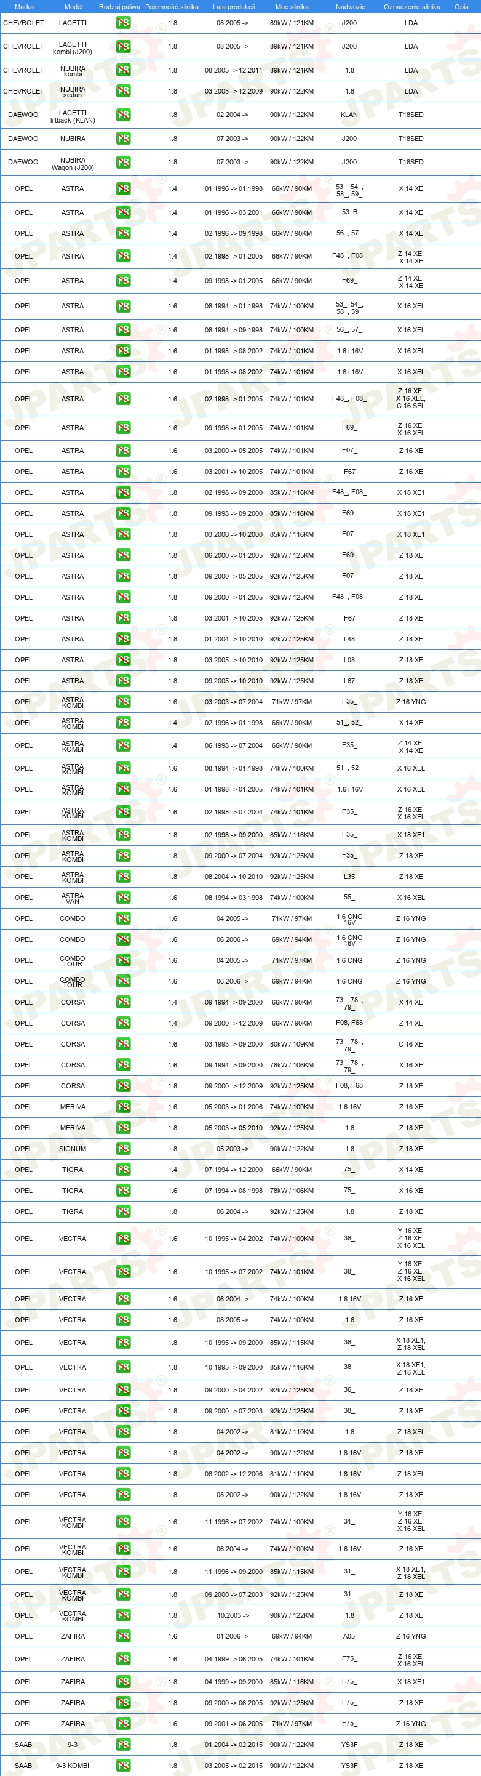Image resolution: width=481 pixels, height=1776 pixels.
Task: Click fuel icon in Corsa C 16 XE row
Action: click(124, 1044)
